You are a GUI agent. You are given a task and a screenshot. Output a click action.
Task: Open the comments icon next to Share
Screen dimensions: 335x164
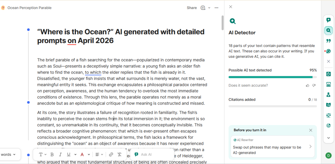pyautogui.click(x=203, y=8)
